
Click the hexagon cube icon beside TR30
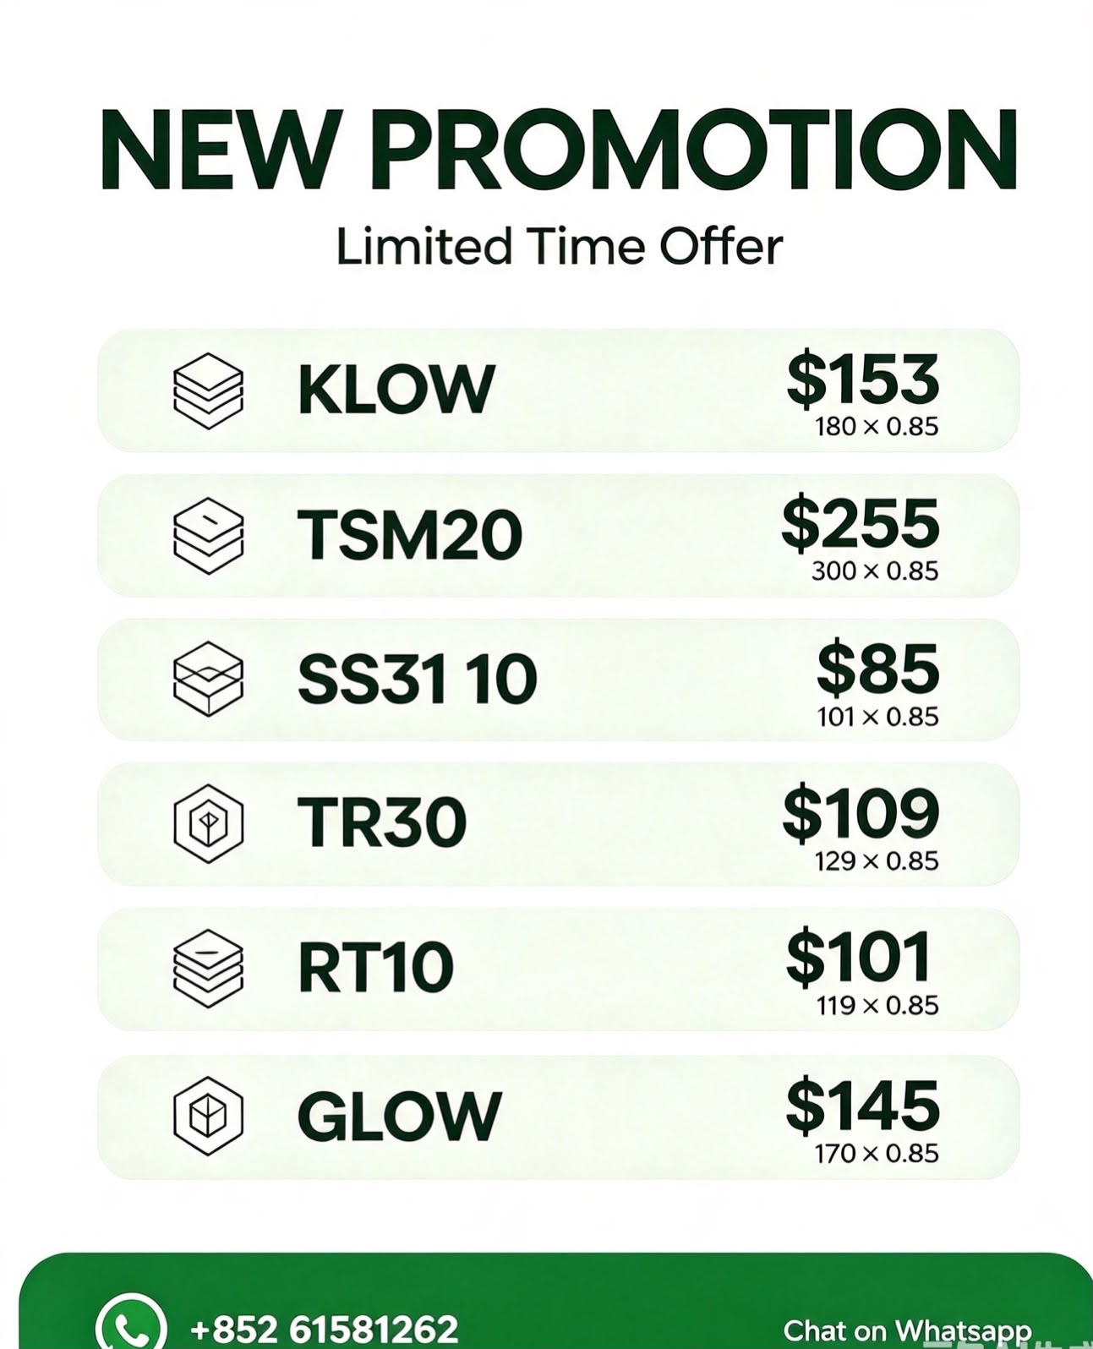208,823
